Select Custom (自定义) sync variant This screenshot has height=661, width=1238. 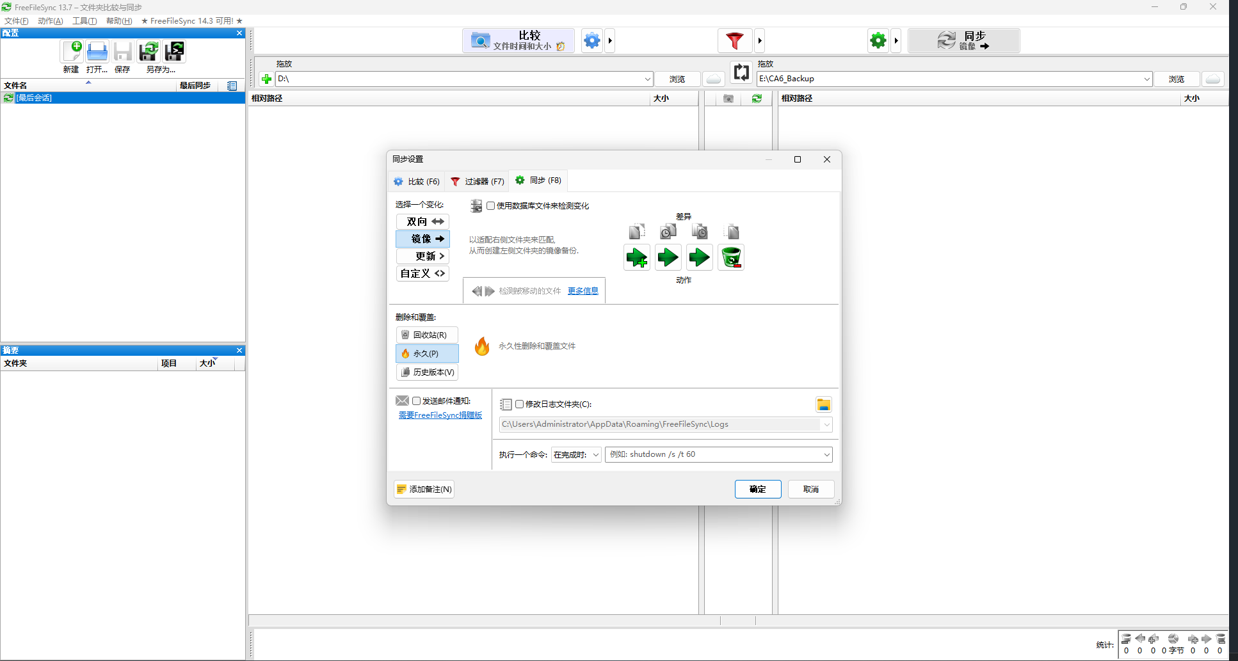[x=422, y=273]
